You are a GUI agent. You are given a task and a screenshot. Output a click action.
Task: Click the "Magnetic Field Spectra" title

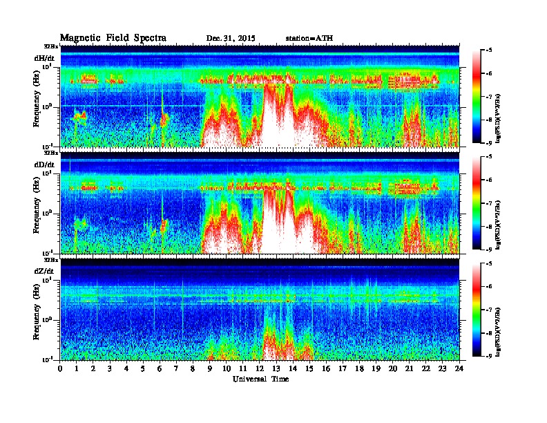tap(113, 38)
